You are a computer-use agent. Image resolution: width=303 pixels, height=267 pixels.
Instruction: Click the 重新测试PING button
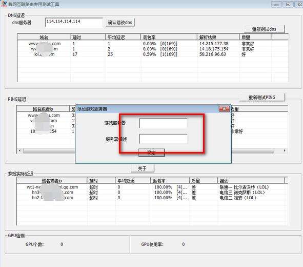(x=262, y=98)
